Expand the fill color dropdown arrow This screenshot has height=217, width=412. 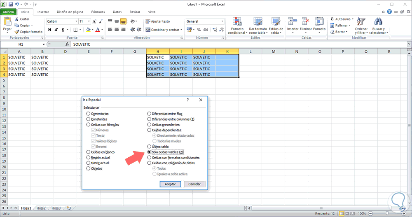[x=92, y=30]
